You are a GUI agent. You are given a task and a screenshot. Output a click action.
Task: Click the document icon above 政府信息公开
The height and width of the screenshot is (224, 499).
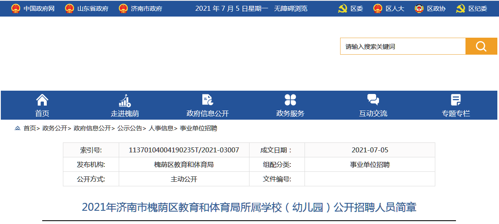point(208,100)
